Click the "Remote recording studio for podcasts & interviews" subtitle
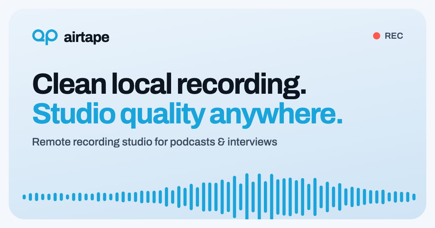This screenshot has height=228, width=435. click(x=155, y=142)
